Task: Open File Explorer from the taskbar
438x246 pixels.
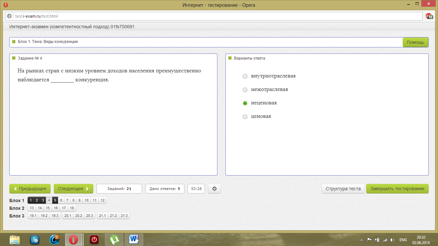Action: 15,240
